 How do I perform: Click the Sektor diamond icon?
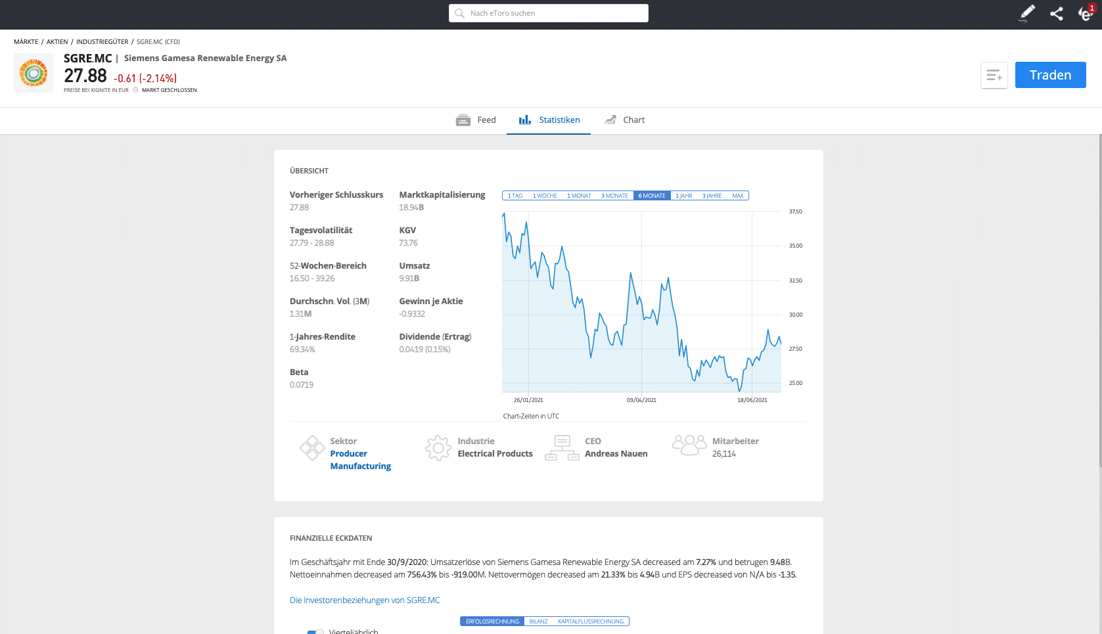click(x=312, y=448)
